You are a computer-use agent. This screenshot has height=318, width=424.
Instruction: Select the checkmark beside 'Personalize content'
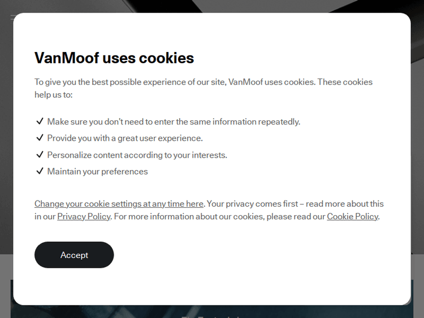click(x=40, y=155)
